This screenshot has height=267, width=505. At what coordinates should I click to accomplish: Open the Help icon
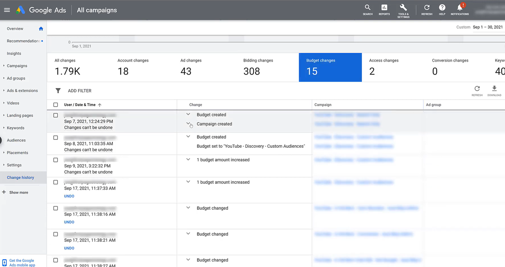(442, 8)
